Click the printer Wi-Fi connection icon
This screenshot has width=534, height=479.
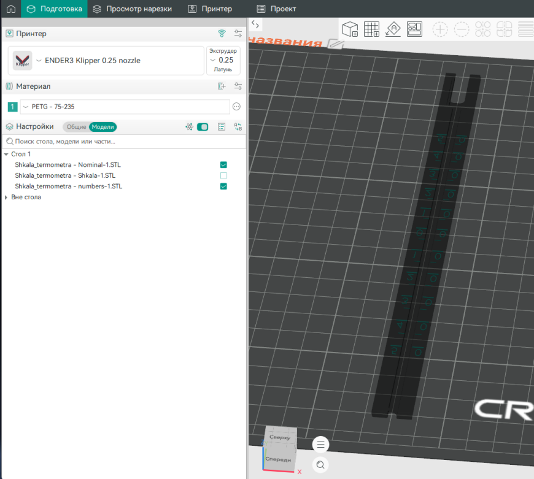coord(222,33)
